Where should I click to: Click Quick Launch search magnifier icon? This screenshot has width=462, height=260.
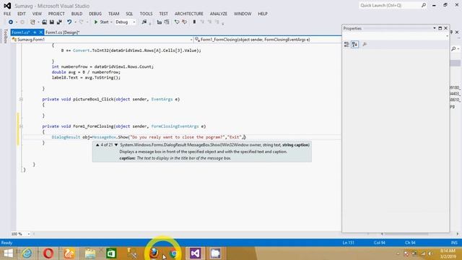point(424,5)
